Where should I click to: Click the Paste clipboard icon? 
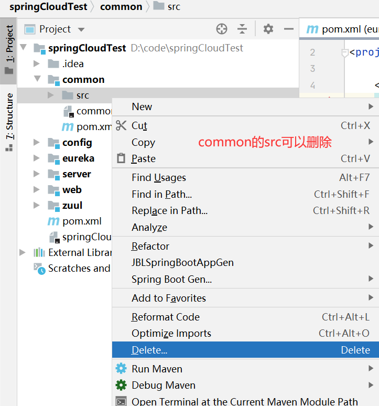click(x=121, y=158)
